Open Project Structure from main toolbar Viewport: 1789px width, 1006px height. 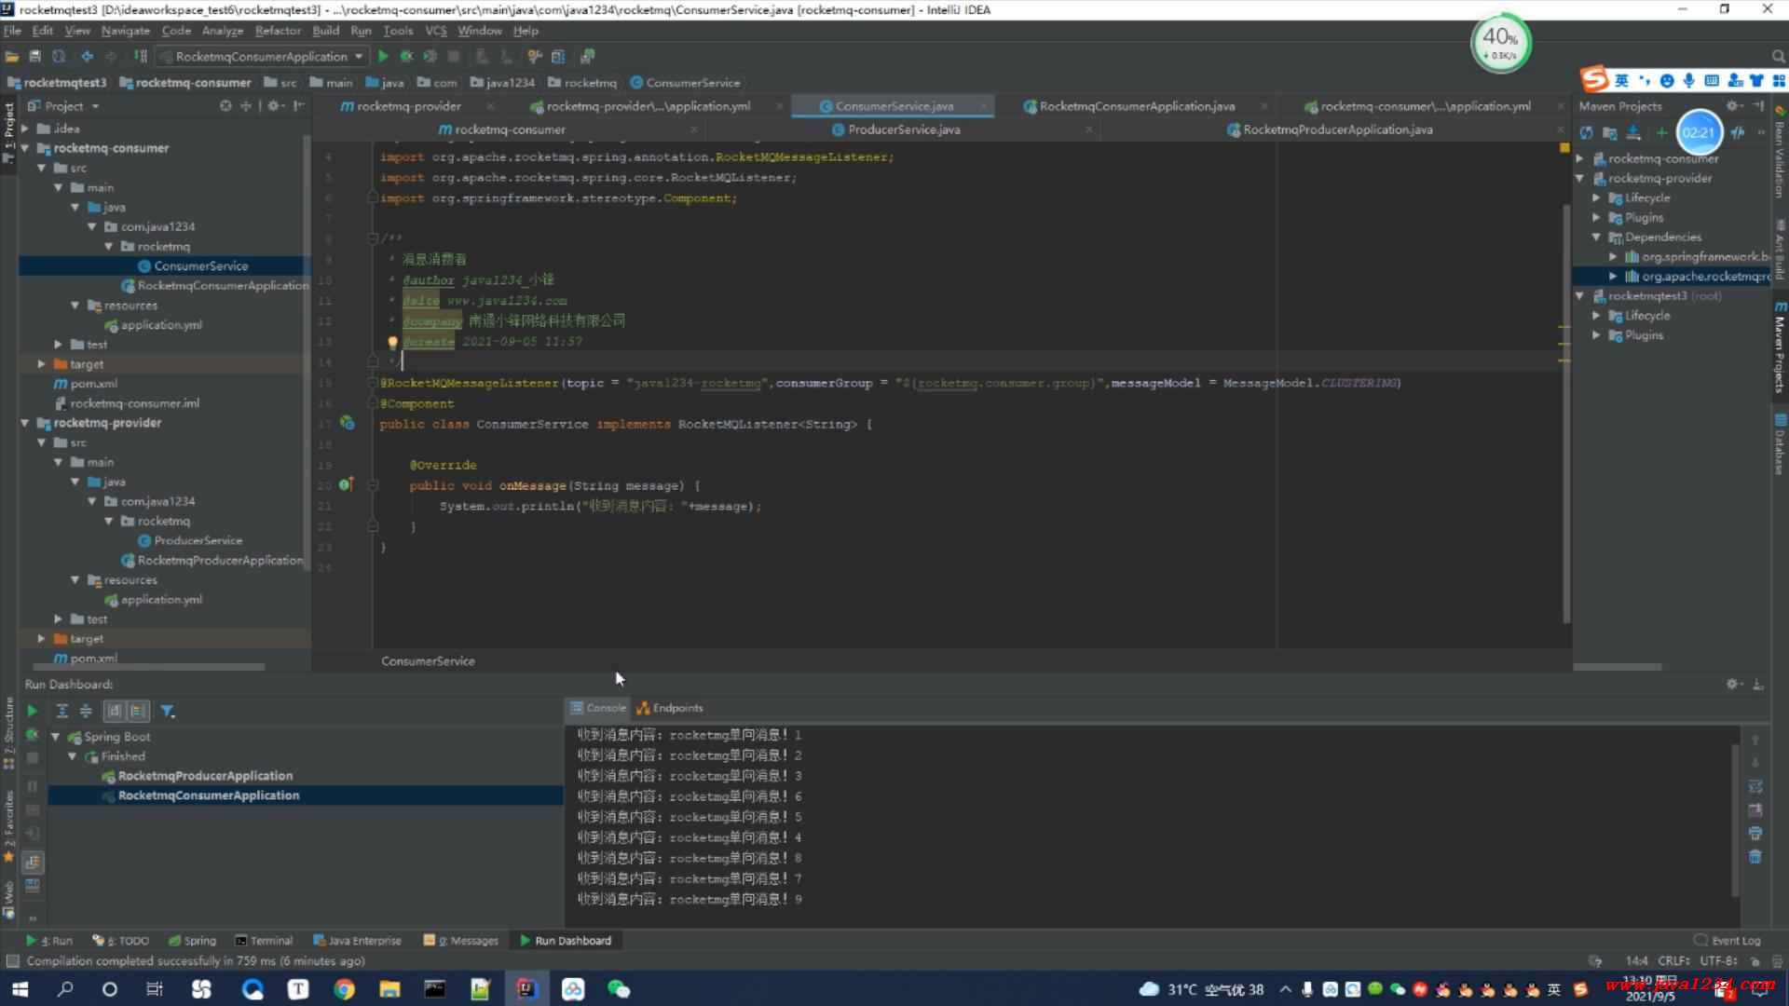pyautogui.click(x=558, y=56)
